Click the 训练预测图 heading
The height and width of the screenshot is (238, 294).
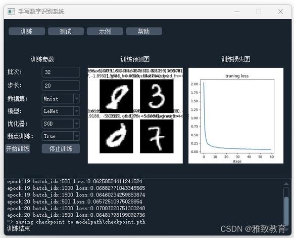point(135,59)
